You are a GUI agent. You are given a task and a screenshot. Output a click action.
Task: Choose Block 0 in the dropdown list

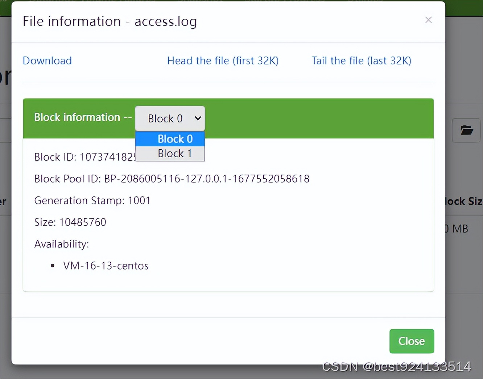(170, 139)
